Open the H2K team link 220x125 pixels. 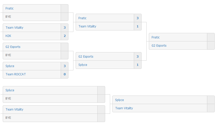coord(8,36)
